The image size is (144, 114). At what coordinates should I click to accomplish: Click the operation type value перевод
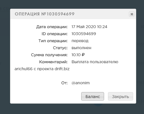click(80, 41)
